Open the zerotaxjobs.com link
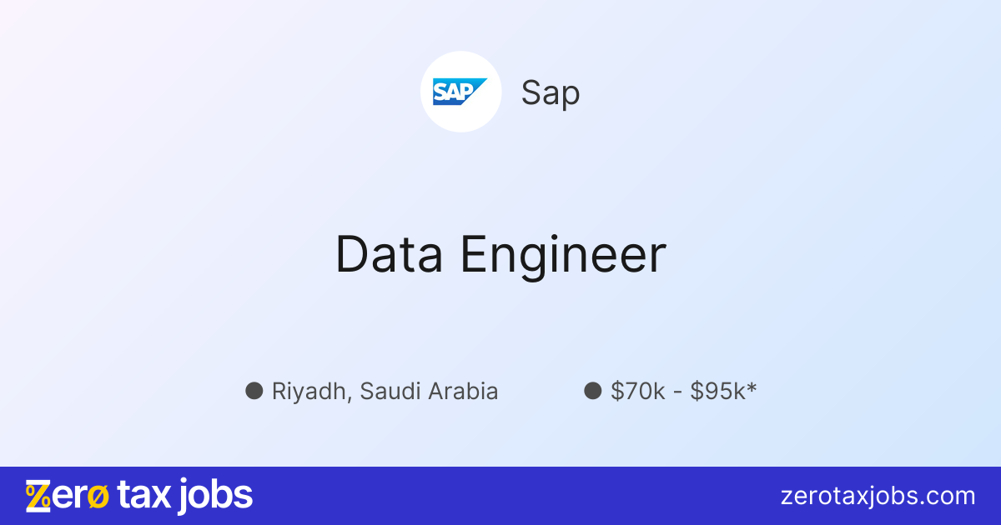 (x=878, y=497)
